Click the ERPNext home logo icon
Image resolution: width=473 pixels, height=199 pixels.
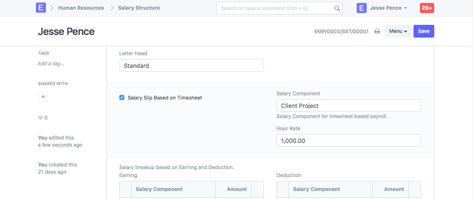pyautogui.click(x=41, y=8)
